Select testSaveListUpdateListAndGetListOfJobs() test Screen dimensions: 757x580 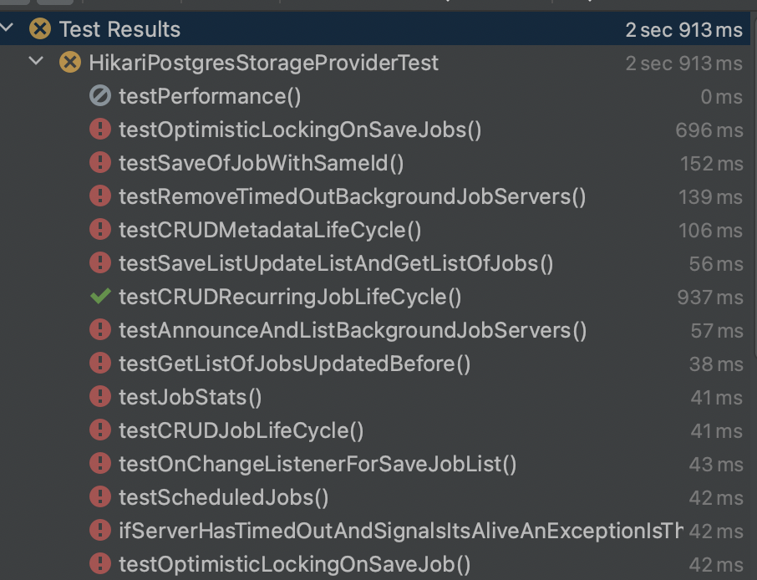pyautogui.click(x=336, y=264)
